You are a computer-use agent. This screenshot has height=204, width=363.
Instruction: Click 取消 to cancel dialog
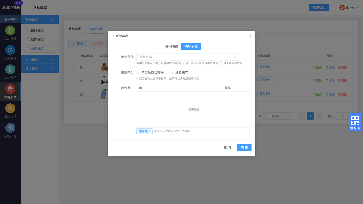(227, 147)
